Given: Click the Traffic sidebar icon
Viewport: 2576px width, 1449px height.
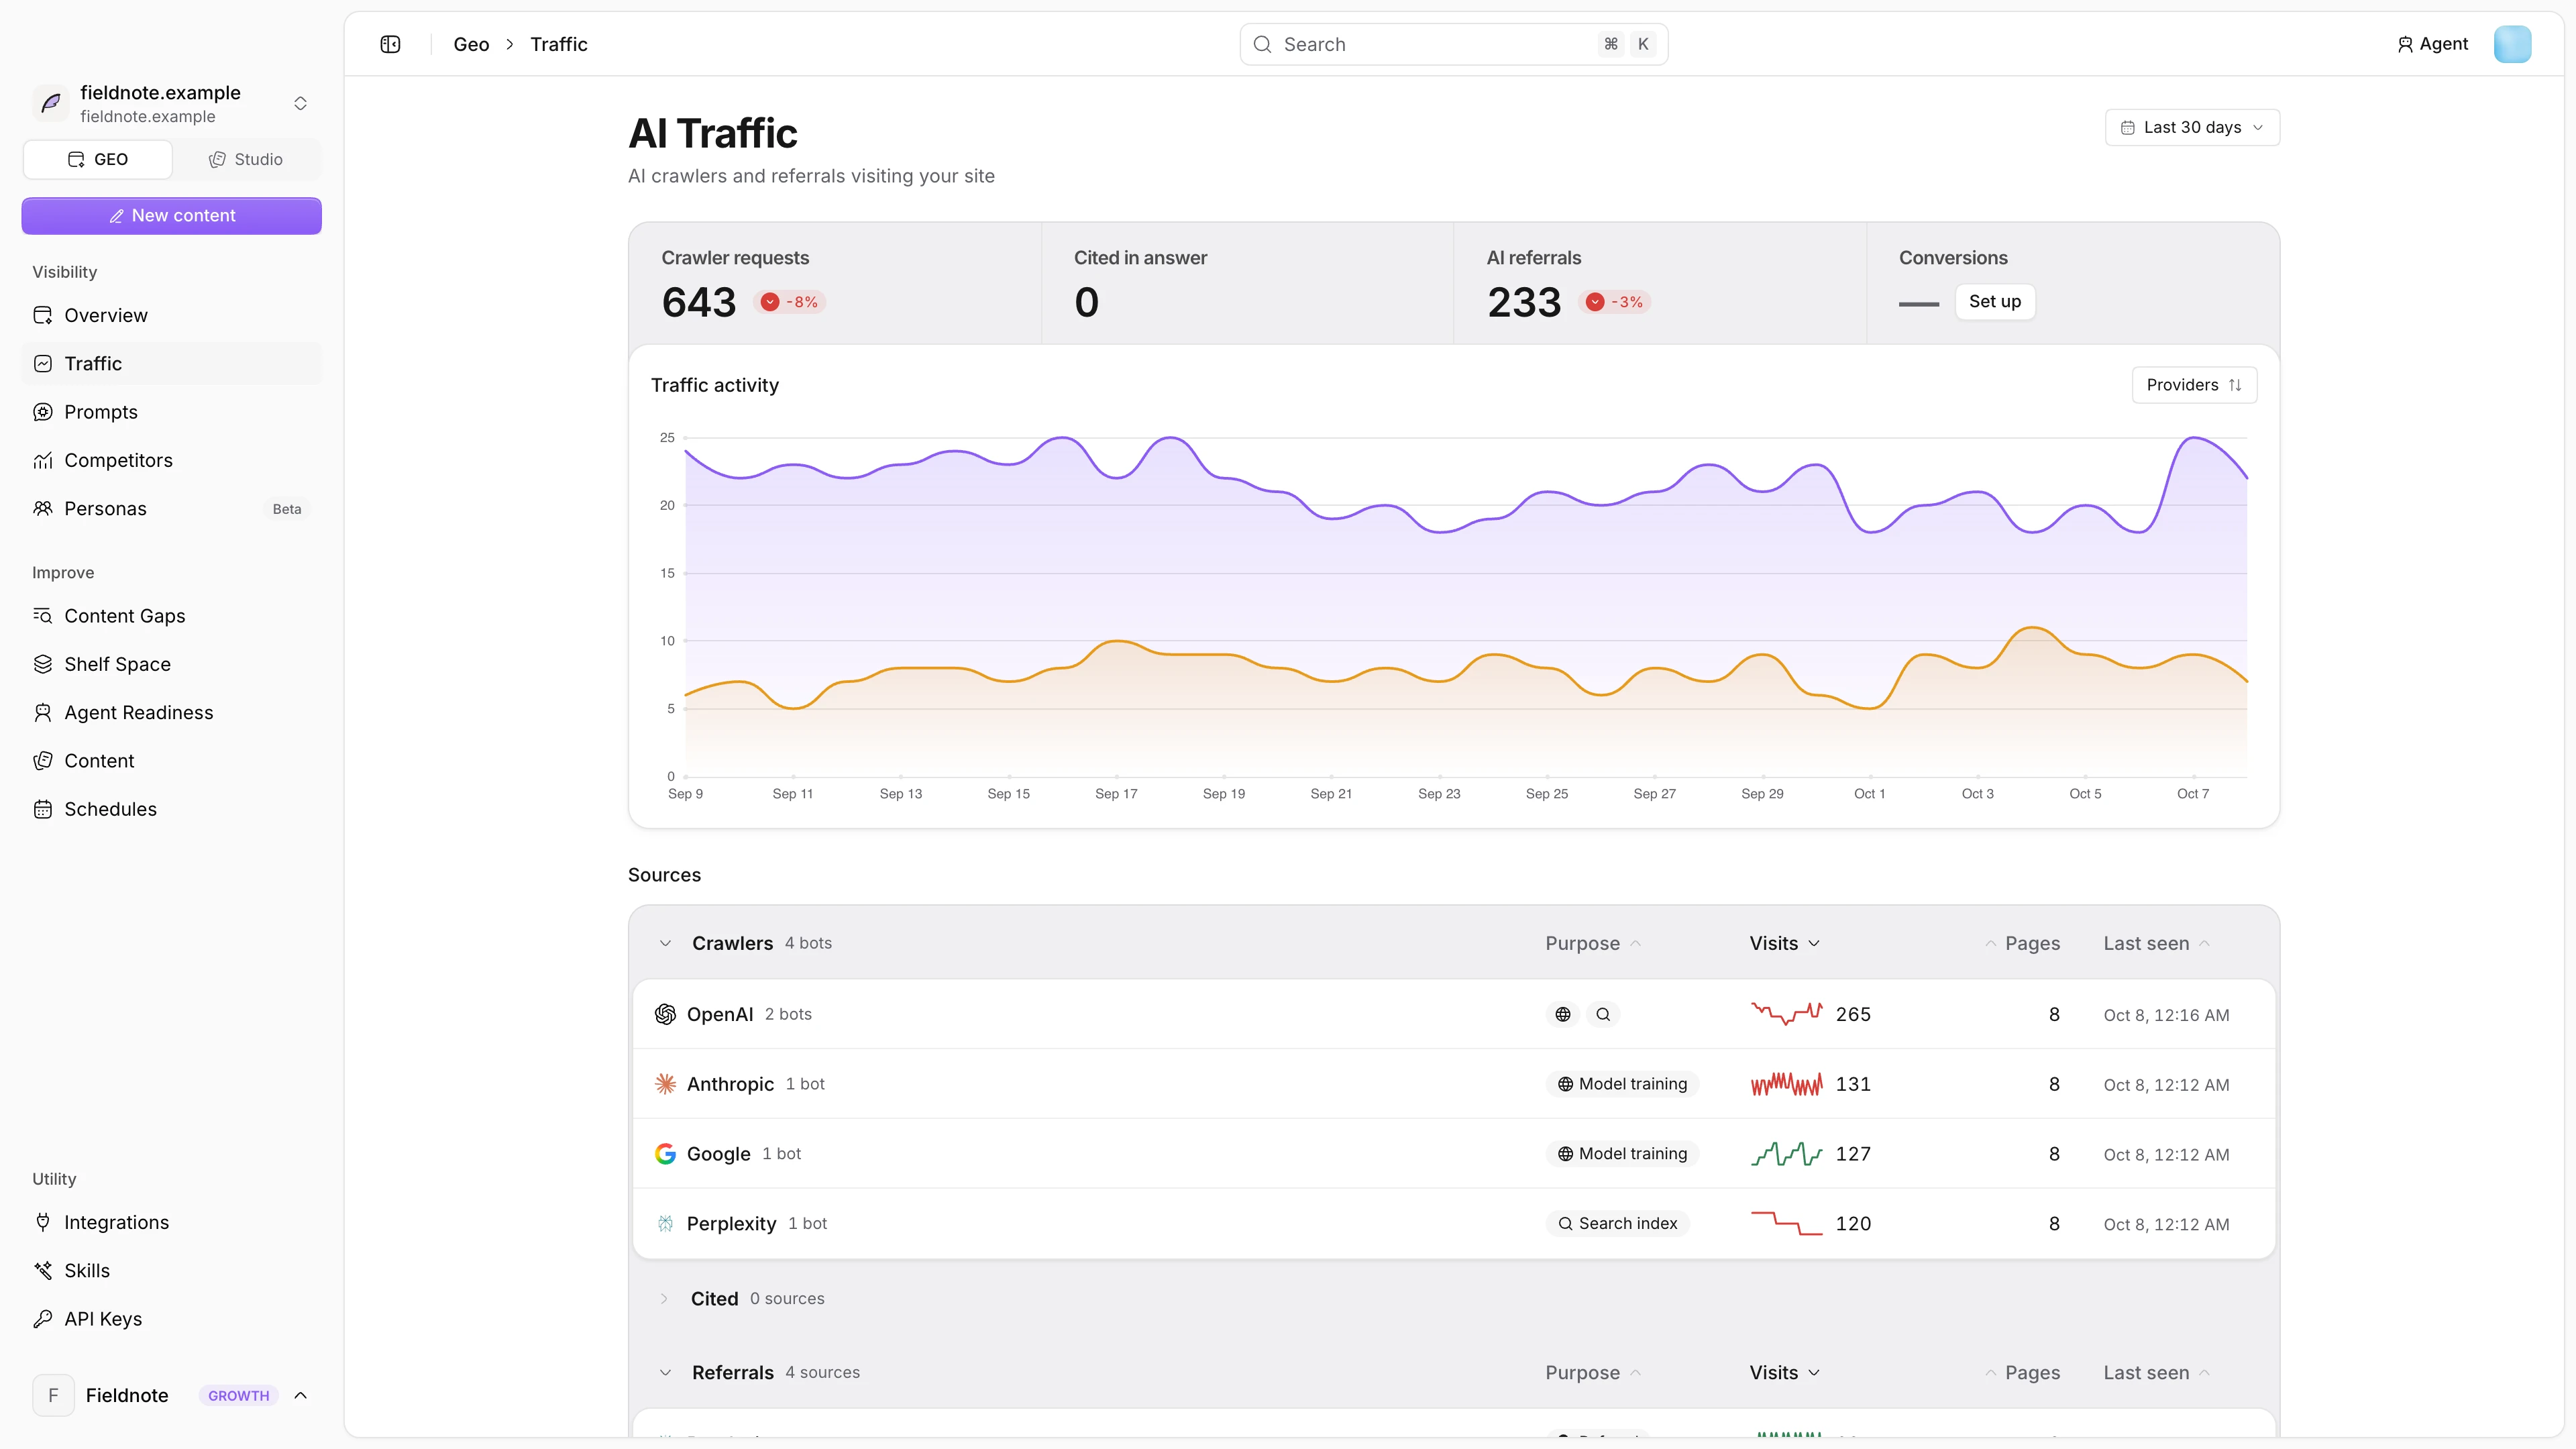Looking at the screenshot, I should coord(43,364).
